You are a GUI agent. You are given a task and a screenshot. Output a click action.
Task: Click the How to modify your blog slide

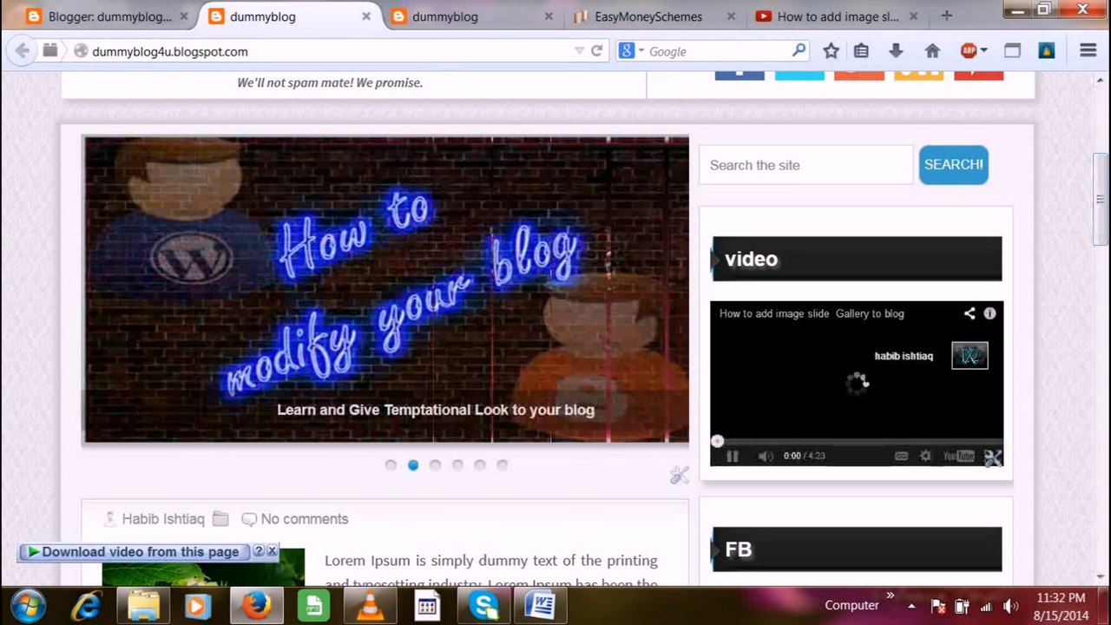click(x=385, y=290)
